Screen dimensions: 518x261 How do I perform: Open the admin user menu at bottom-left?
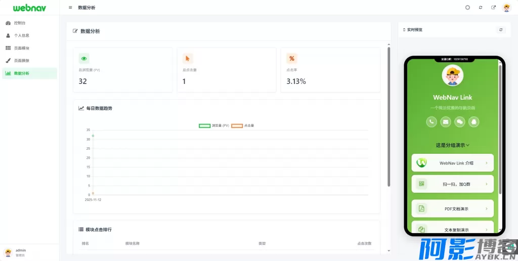20,252
